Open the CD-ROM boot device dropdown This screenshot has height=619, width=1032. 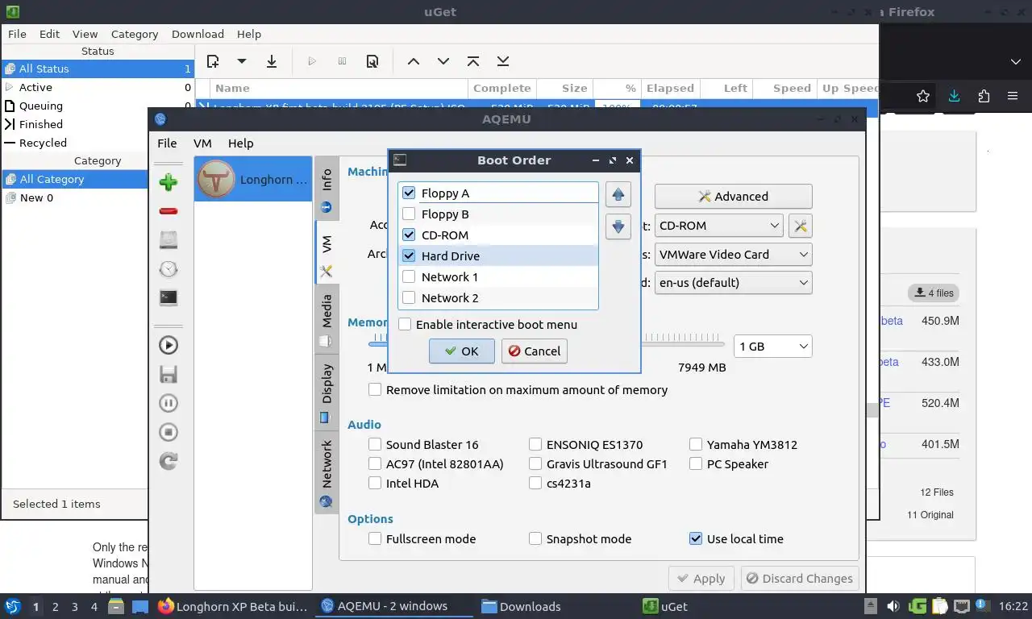pos(718,226)
